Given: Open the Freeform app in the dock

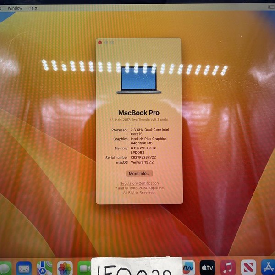Looking at the screenshot, I should point(188,267).
